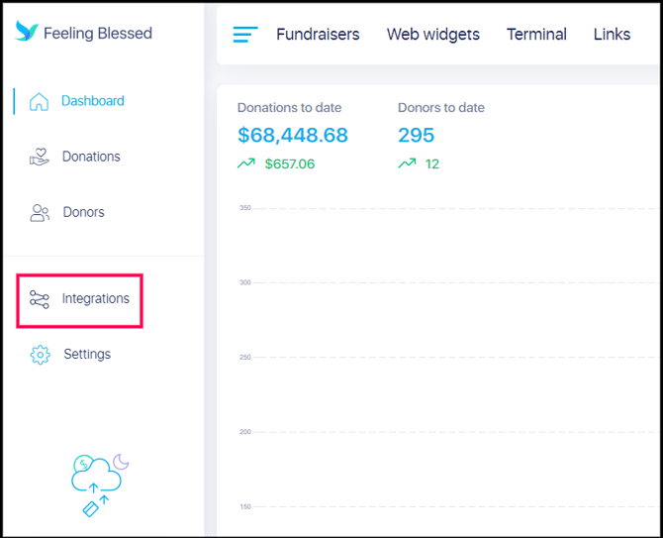Go to the Links tab
The width and height of the screenshot is (663, 538).
pyautogui.click(x=612, y=35)
